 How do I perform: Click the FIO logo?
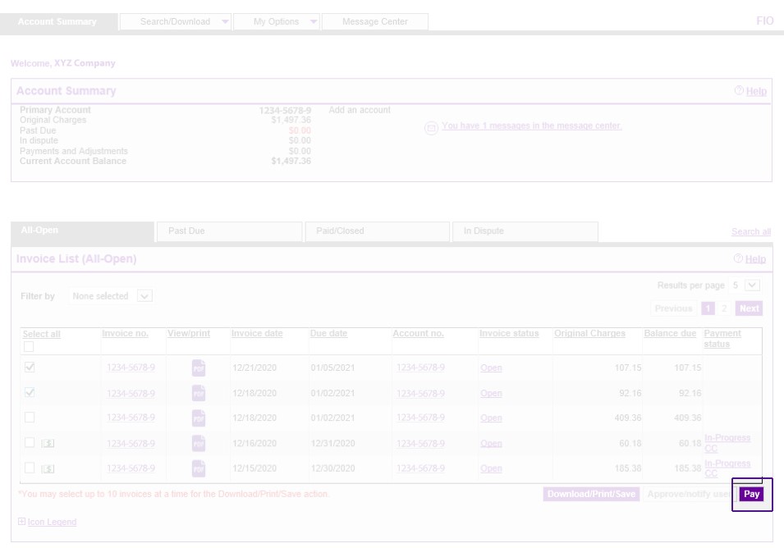[x=764, y=21]
